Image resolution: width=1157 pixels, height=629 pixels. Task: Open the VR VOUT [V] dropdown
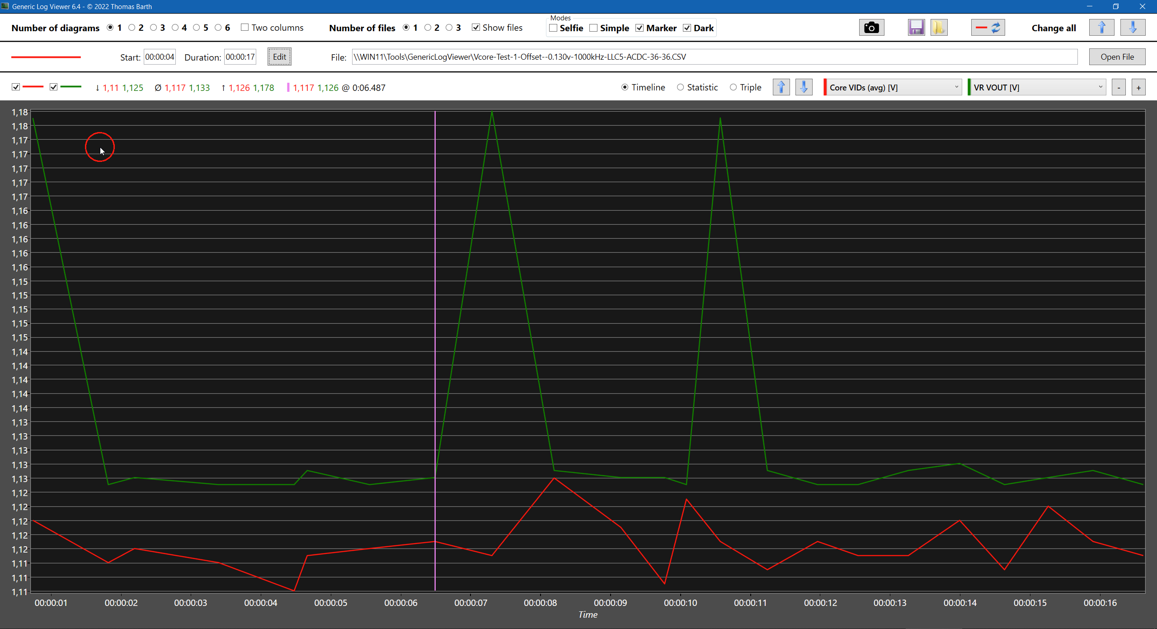click(x=1037, y=87)
